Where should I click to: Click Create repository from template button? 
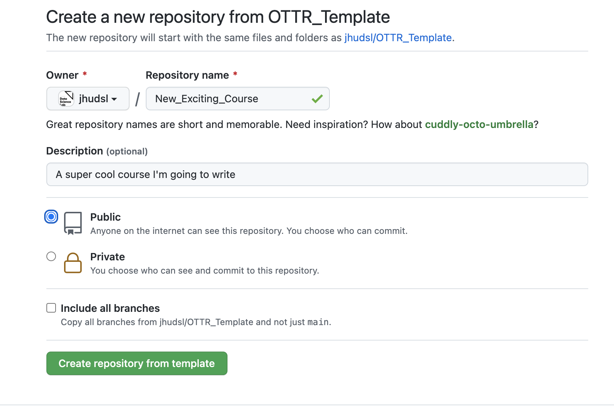point(137,363)
